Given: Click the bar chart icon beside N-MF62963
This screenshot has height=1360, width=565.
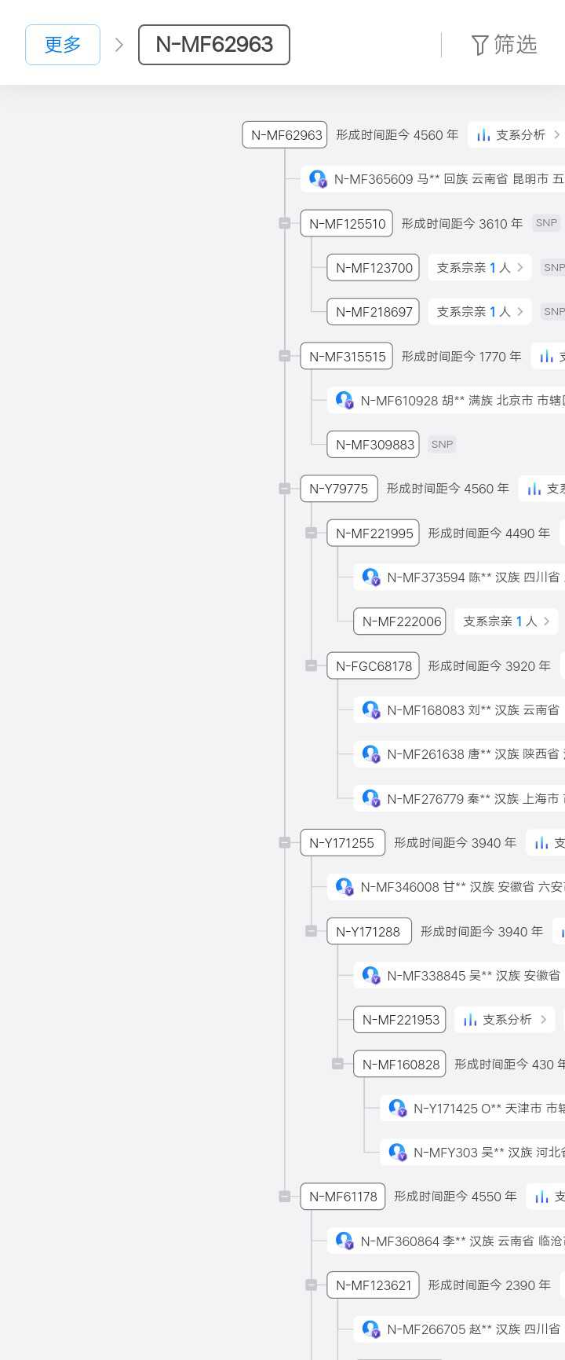Looking at the screenshot, I should point(483,135).
